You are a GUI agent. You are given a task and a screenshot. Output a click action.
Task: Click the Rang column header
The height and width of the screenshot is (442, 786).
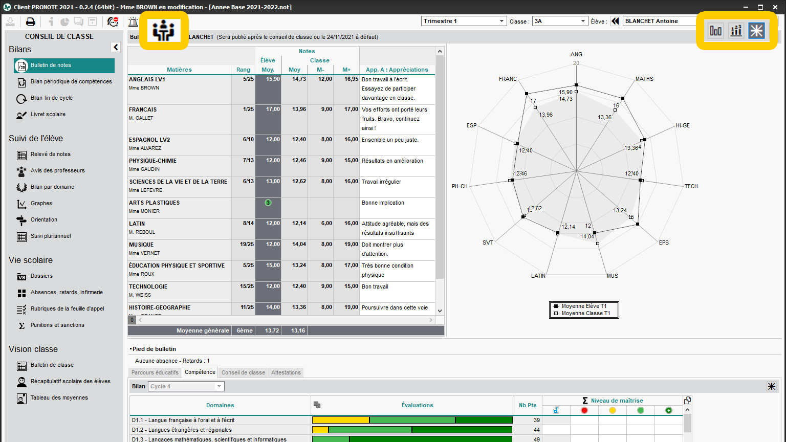click(244, 70)
